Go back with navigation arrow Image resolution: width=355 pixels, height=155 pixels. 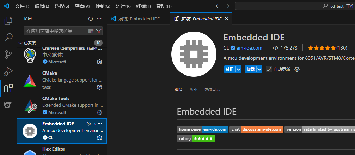(218, 6)
